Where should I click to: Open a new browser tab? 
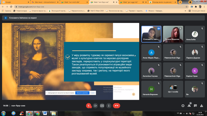click(x=180, y=2)
